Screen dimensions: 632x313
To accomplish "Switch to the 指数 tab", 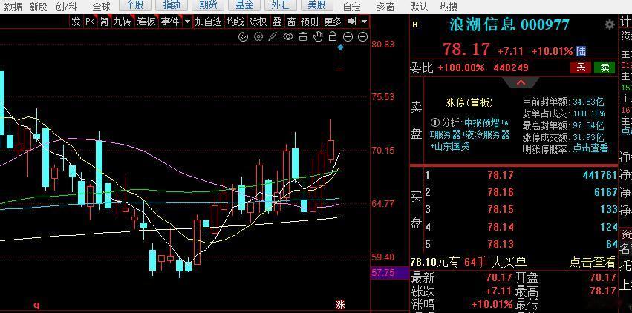I will pyautogui.click(x=172, y=5).
